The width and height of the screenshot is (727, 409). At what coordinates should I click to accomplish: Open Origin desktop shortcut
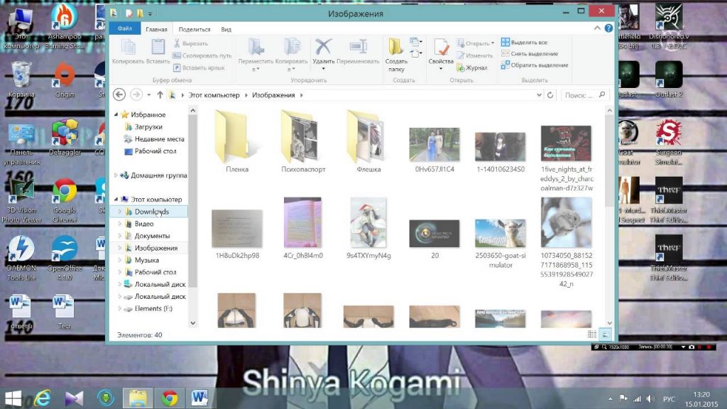pyautogui.click(x=65, y=80)
